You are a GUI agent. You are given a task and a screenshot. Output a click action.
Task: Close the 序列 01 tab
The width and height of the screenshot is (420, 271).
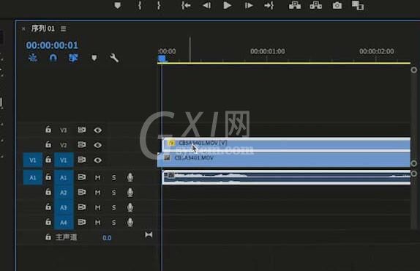point(23,29)
